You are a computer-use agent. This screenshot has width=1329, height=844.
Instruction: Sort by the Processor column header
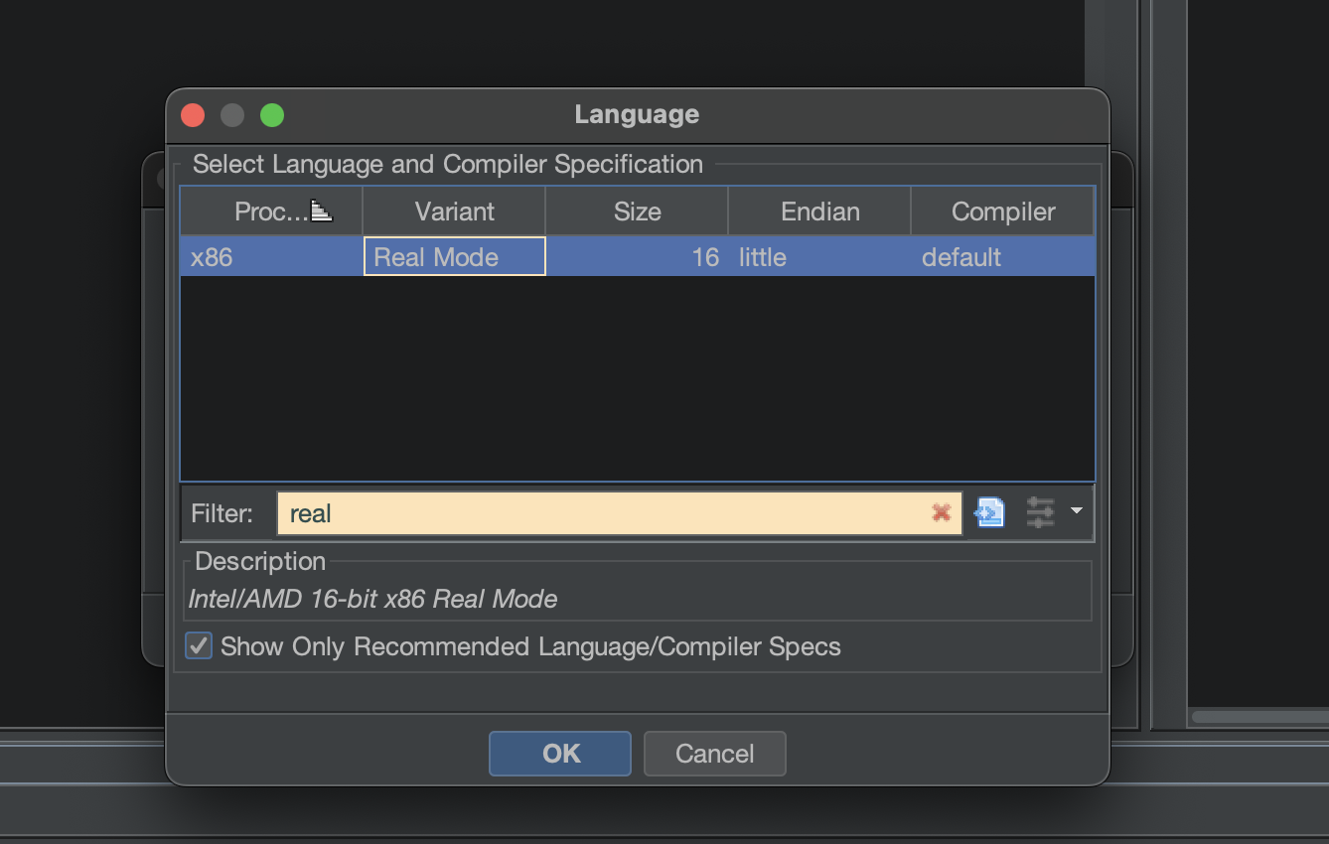271,211
